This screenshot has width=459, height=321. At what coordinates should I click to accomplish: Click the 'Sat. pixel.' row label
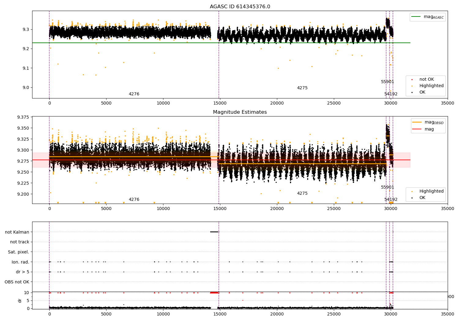click(x=19, y=252)
